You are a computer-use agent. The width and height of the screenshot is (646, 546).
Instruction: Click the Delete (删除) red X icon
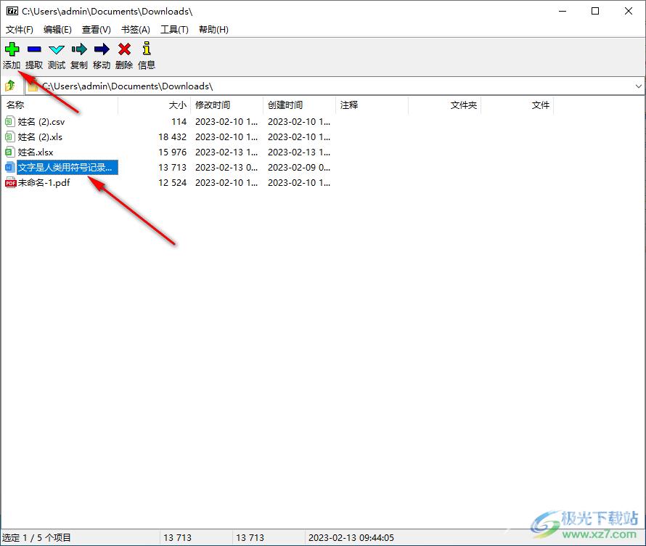coord(124,49)
